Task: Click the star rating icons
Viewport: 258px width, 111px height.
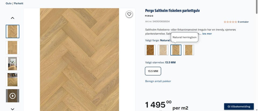Action: pos(230,22)
